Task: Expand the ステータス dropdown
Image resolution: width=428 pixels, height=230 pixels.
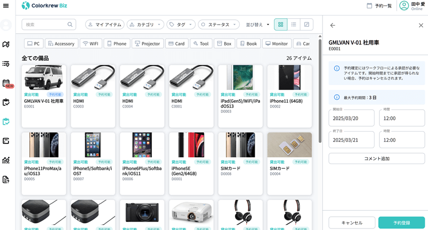Action: [219, 25]
